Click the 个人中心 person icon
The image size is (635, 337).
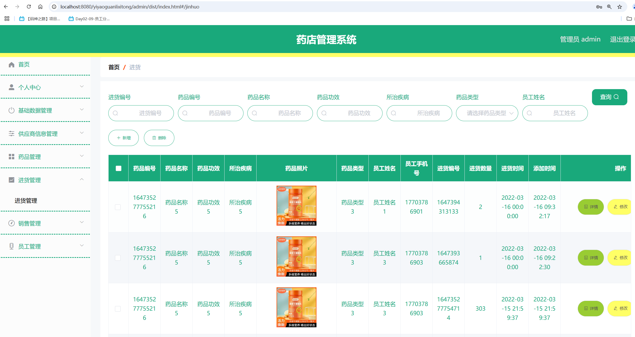11,87
